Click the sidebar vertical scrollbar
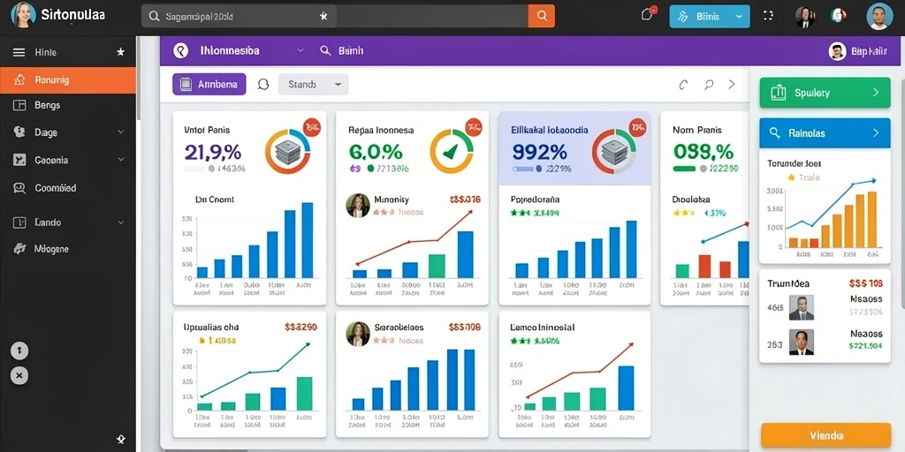 pyautogui.click(x=138, y=79)
